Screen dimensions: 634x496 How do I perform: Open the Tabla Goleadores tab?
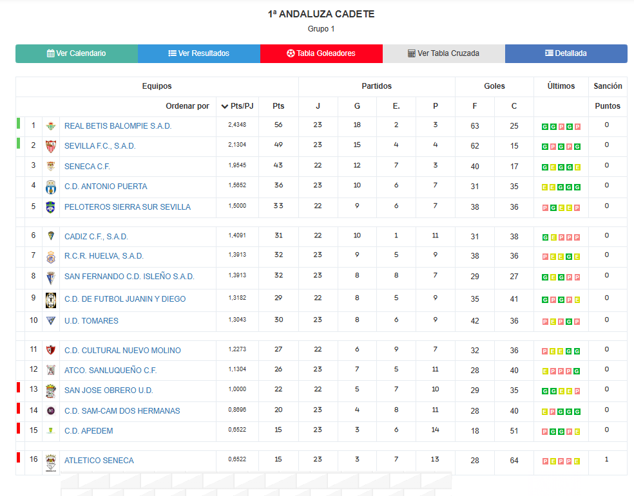tap(322, 53)
